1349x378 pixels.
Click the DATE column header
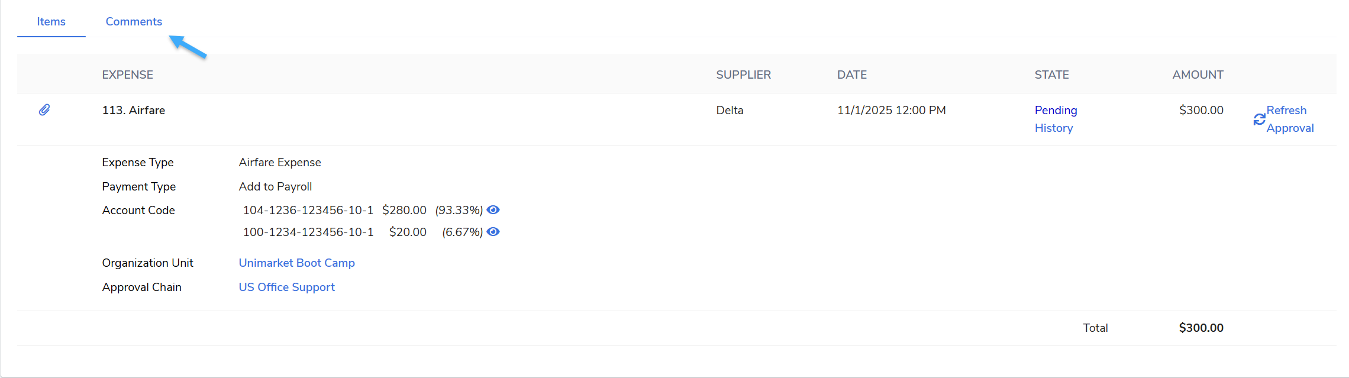click(x=851, y=75)
